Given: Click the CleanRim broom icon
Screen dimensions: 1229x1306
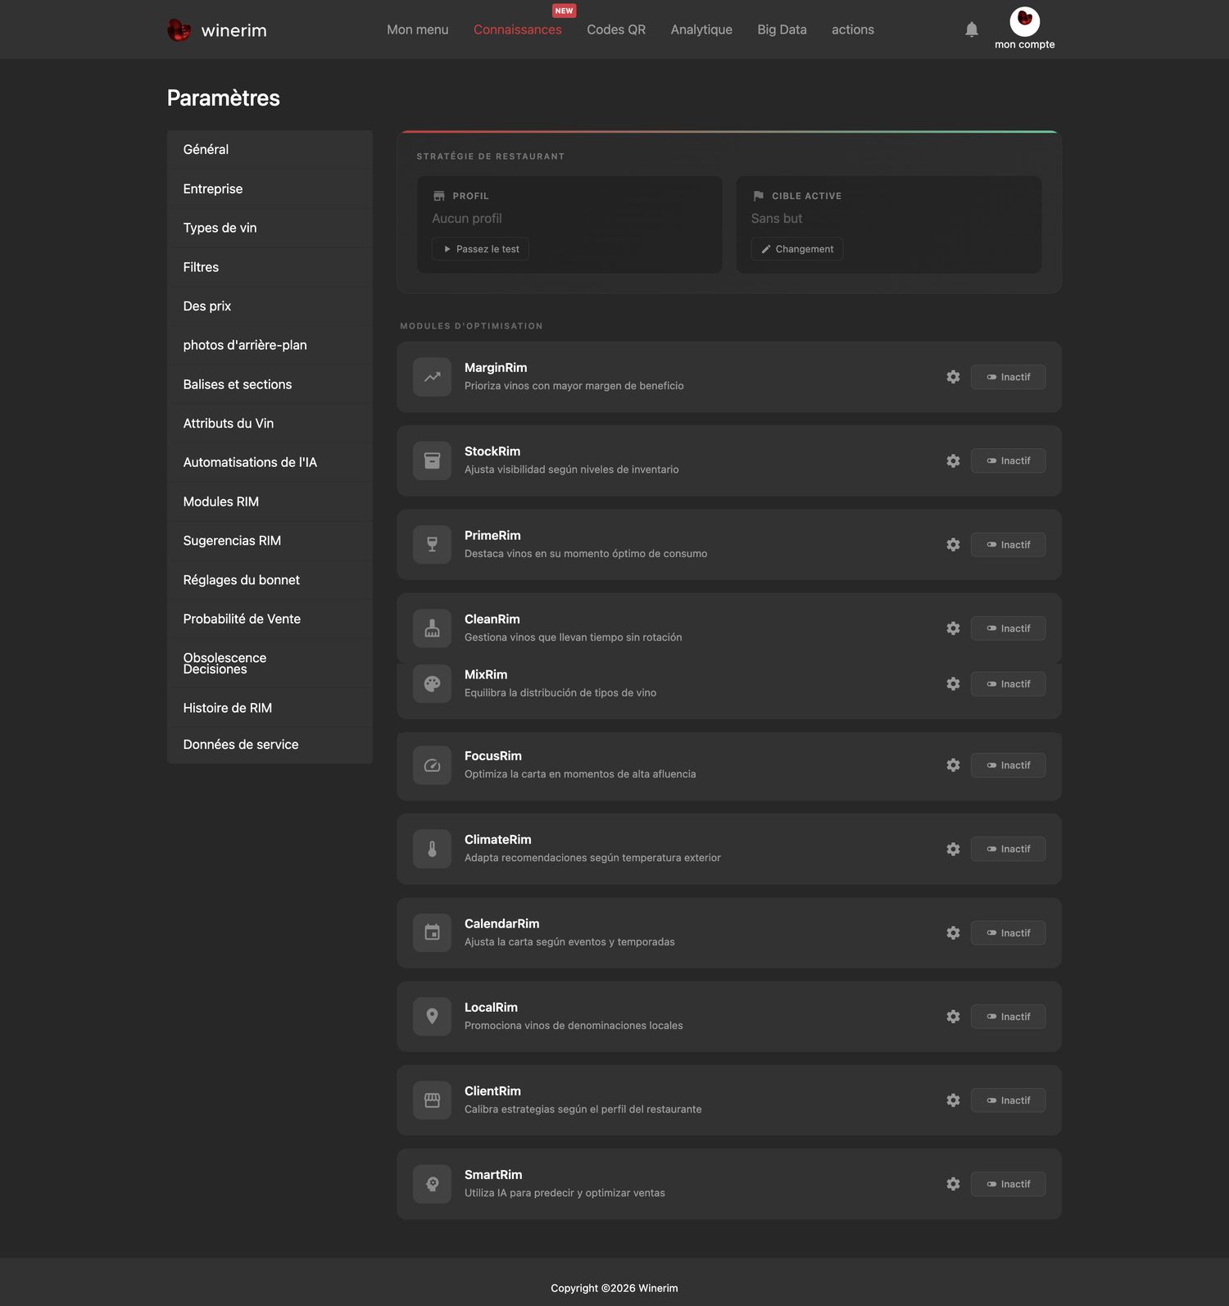Looking at the screenshot, I should point(432,628).
